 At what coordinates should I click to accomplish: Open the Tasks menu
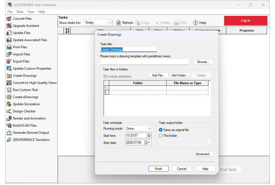(20, 12)
